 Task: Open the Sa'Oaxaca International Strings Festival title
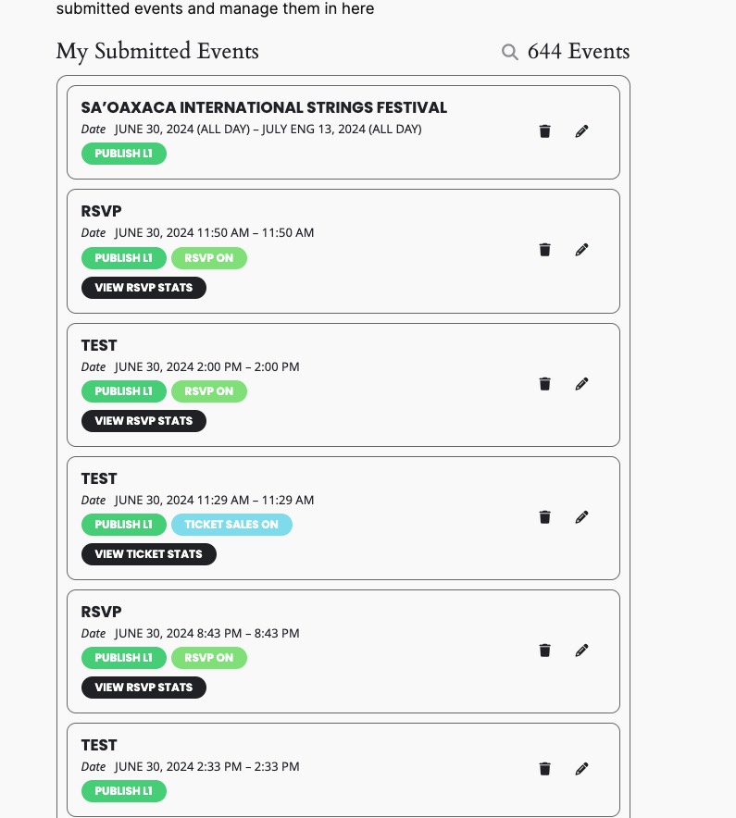click(264, 107)
